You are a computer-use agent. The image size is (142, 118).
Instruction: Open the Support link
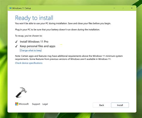click(x=36, y=104)
